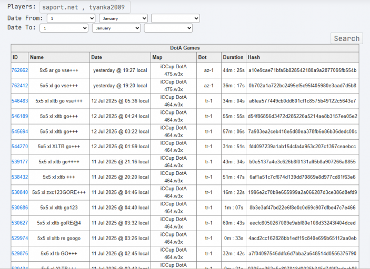Select game name '5x5 xl XLTB go+++'
Screen dimensions: 370x269
click(59, 147)
